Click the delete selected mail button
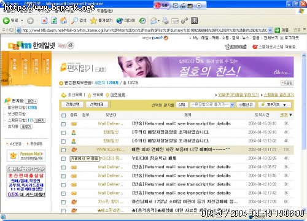The height and width of the screenshot is (221, 307). coord(182,104)
